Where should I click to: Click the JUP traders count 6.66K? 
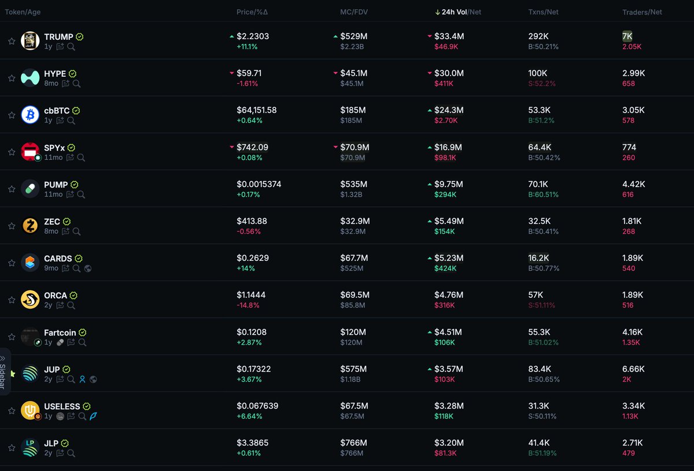point(633,369)
